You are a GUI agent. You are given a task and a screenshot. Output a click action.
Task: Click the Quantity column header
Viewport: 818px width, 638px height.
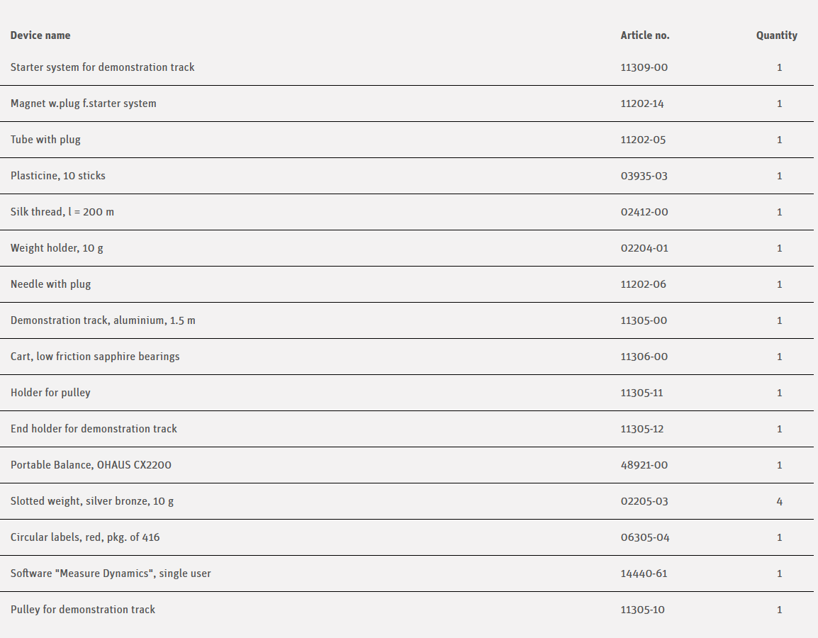point(776,35)
